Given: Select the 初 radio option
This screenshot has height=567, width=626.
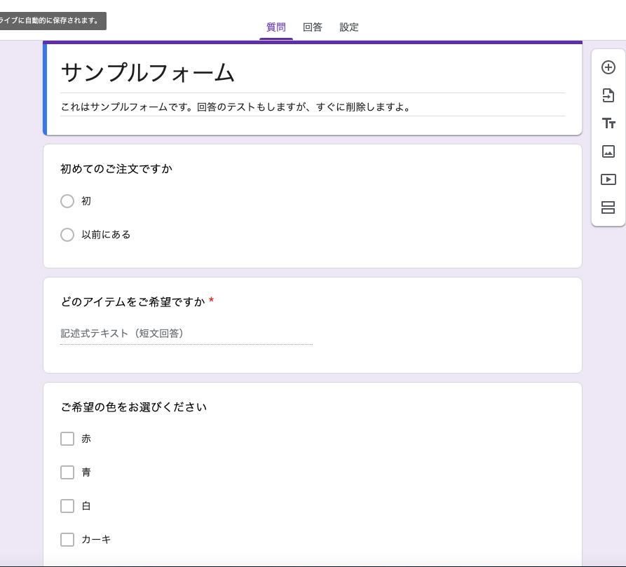Looking at the screenshot, I should [67, 201].
